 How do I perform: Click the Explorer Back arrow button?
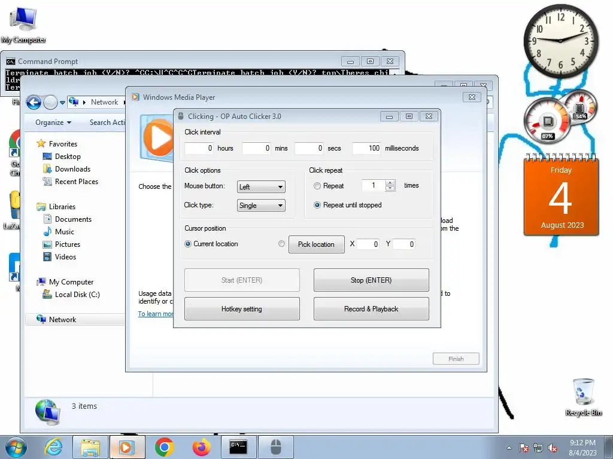coord(34,102)
